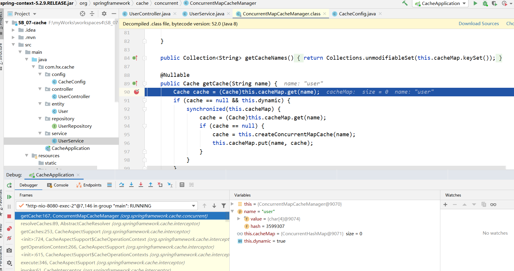Click Step Into blue arrow icon
The width and height of the screenshot is (514, 271).
(x=131, y=185)
